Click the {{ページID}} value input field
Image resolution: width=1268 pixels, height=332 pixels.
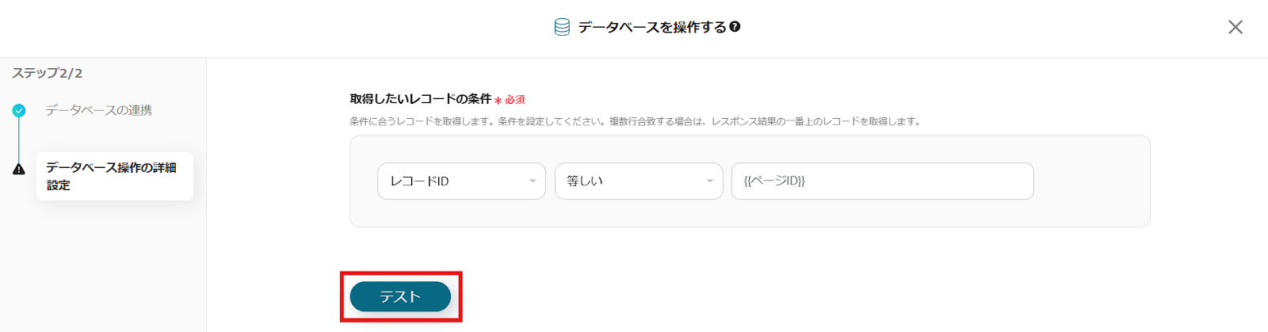(882, 181)
